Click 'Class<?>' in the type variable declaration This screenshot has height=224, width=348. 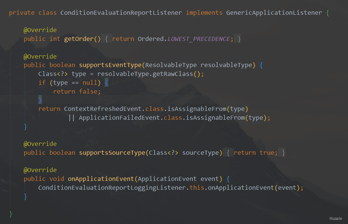point(53,74)
